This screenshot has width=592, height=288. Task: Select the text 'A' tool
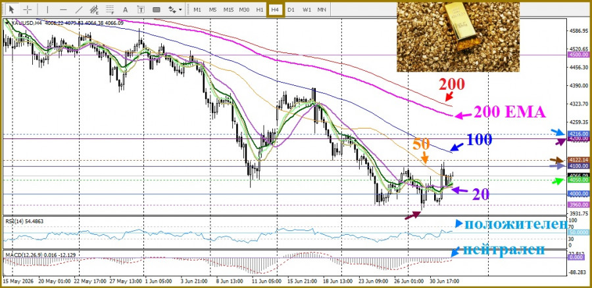[126, 9]
